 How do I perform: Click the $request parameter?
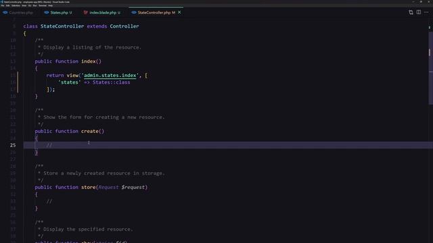[133, 187]
